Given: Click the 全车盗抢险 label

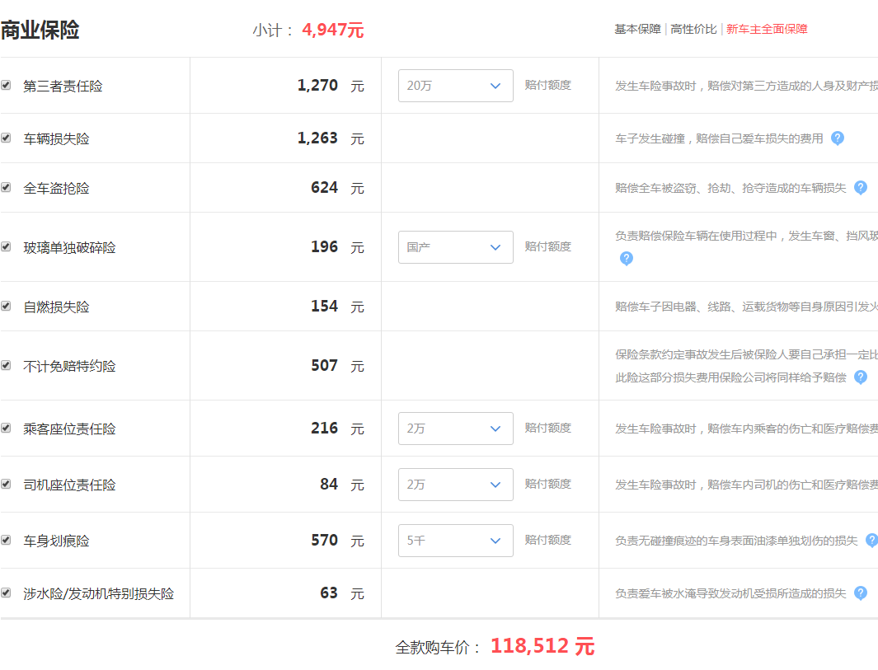Looking at the screenshot, I should coord(56,188).
